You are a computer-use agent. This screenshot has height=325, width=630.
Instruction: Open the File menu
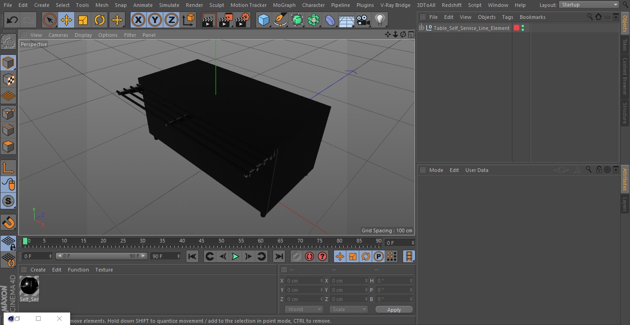(x=8, y=5)
